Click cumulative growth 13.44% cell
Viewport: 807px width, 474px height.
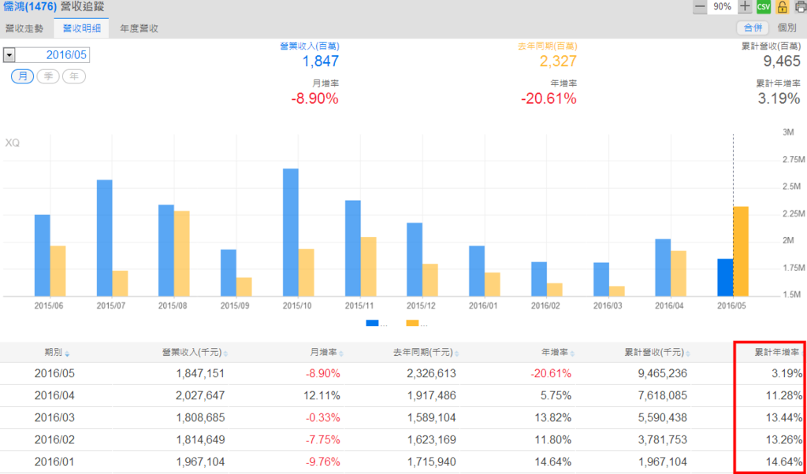pos(784,418)
